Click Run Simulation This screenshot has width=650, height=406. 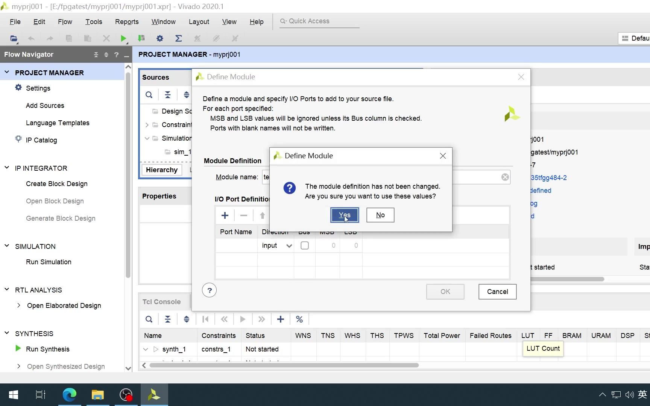click(x=49, y=262)
